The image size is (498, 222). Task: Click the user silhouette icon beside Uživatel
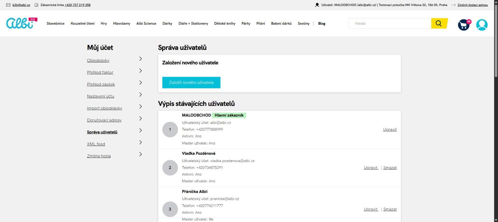click(317, 5)
